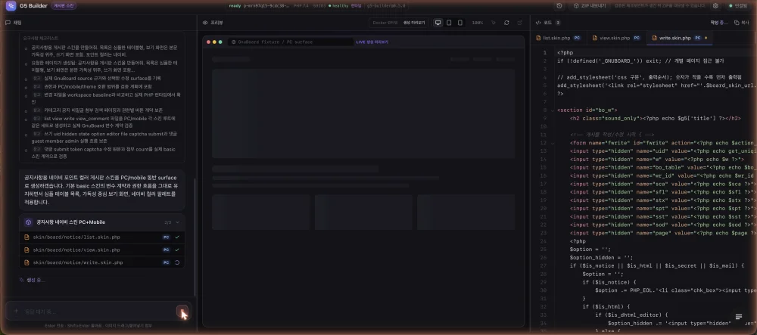This screenshot has width=757, height=335.
Task: Select the element picker cursor icon
Action: click(494, 23)
